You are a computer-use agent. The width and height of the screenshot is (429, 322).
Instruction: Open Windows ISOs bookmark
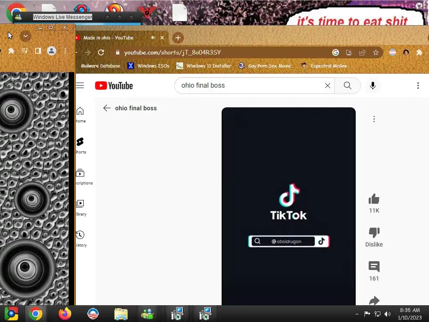[x=149, y=66]
